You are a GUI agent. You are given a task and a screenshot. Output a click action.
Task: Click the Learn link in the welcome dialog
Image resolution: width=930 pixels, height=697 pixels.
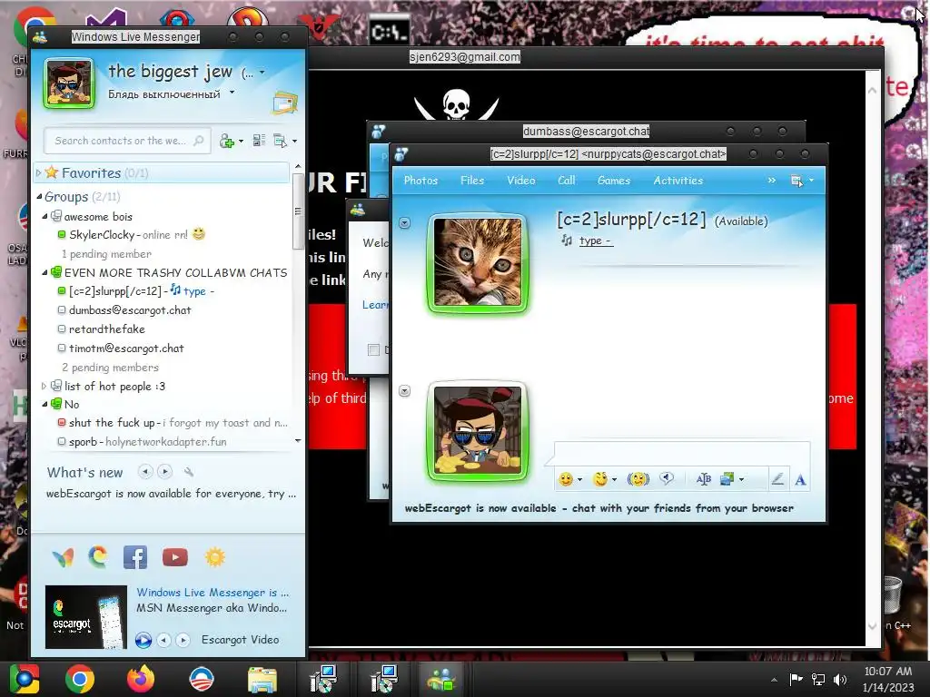pyautogui.click(x=375, y=305)
